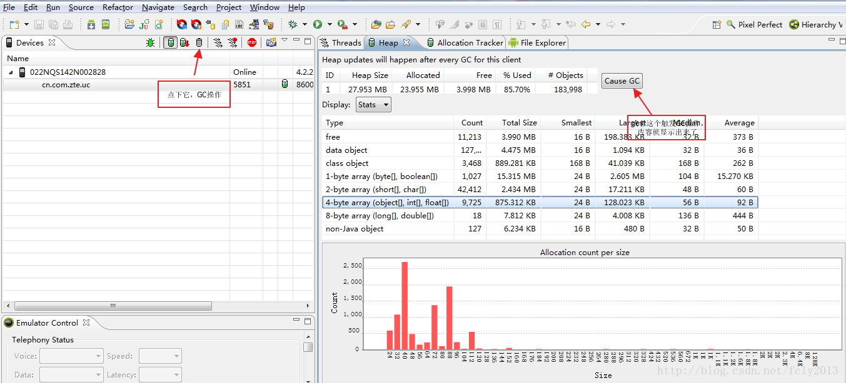Click the red Stop Process icon
The image size is (846, 383).
coord(252,42)
